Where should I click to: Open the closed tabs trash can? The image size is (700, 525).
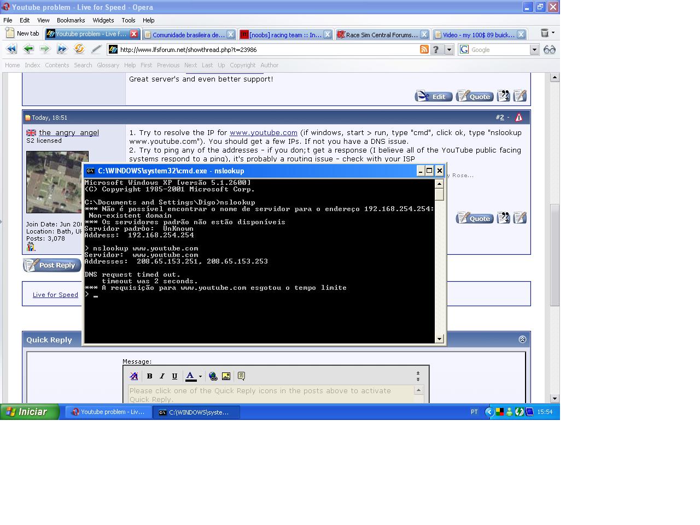coord(544,33)
